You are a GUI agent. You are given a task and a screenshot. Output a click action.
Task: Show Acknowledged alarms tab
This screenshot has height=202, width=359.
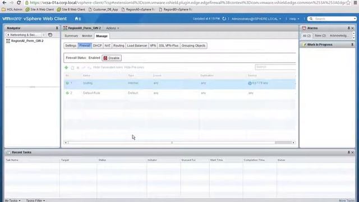tap(339, 36)
